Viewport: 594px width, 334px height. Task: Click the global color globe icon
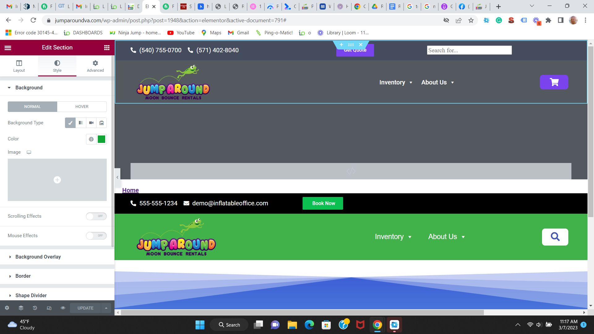point(91,139)
